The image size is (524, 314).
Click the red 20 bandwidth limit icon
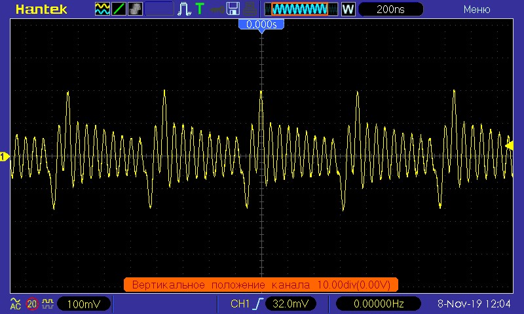tap(32, 304)
